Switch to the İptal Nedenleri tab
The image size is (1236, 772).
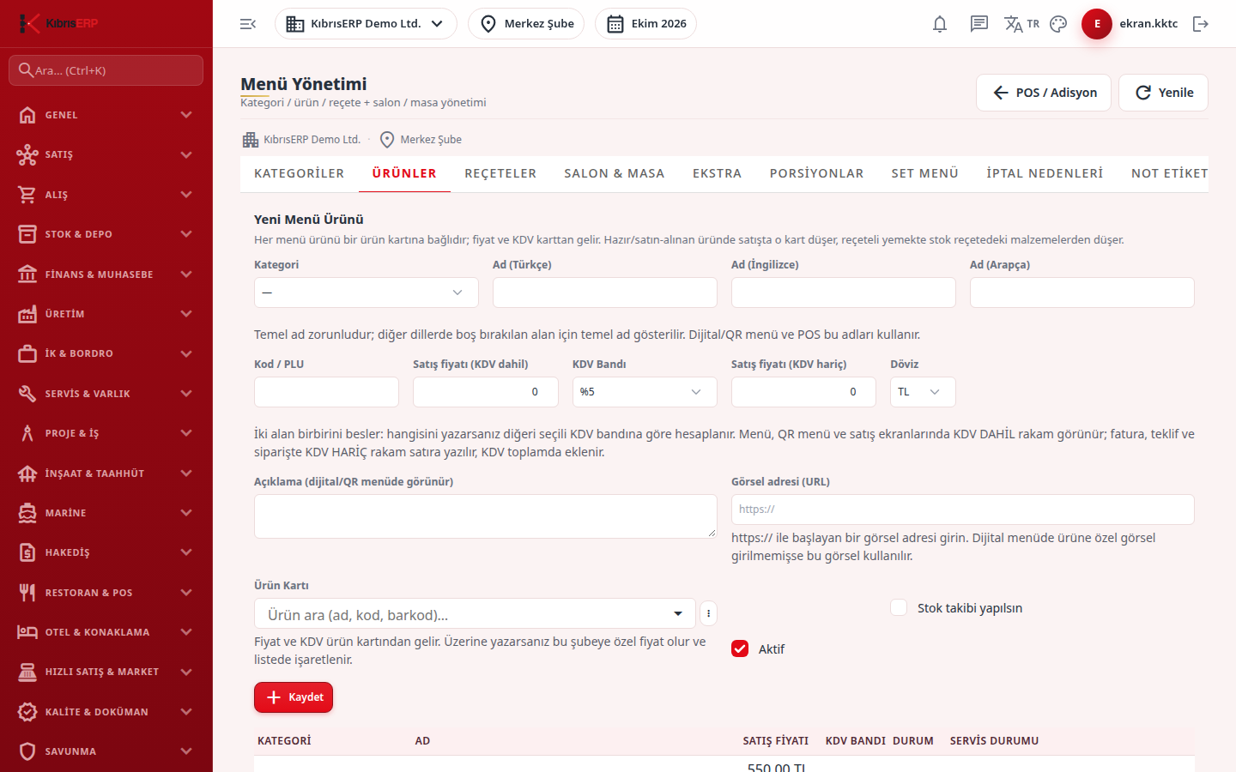(x=1045, y=173)
